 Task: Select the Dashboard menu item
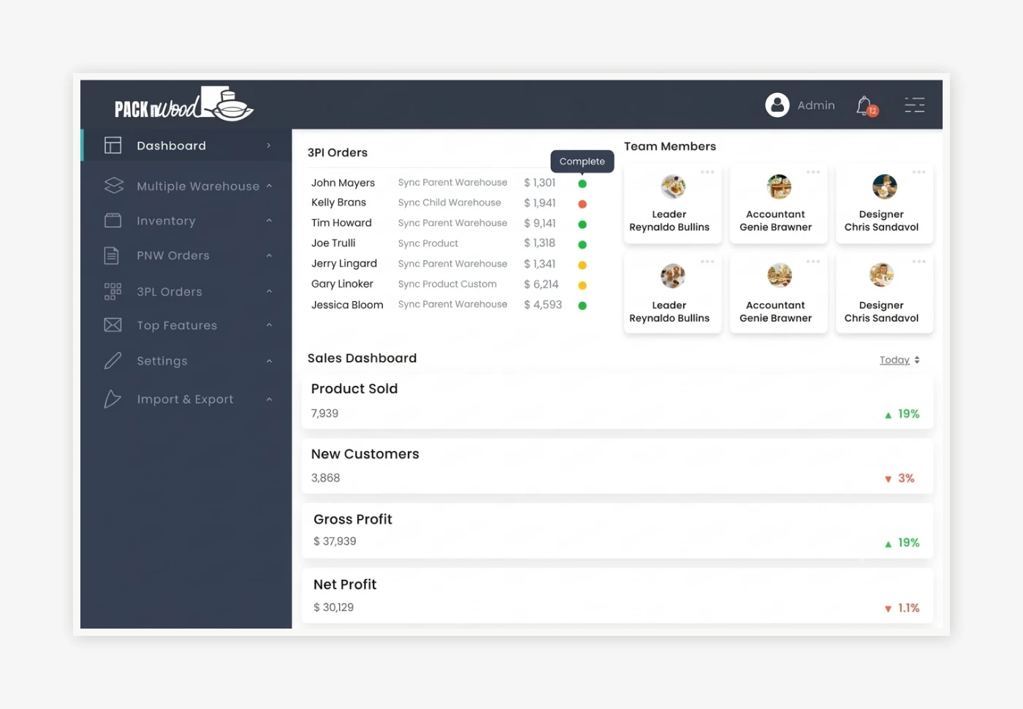(186, 145)
